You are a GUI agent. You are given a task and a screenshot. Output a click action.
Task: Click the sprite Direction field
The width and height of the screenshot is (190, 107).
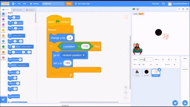pos(175,64)
